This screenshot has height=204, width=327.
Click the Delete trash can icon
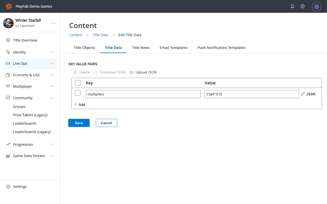tap(75, 72)
